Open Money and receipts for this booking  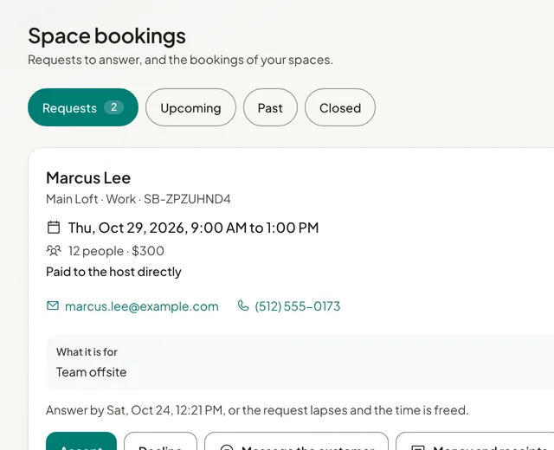click(x=475, y=440)
